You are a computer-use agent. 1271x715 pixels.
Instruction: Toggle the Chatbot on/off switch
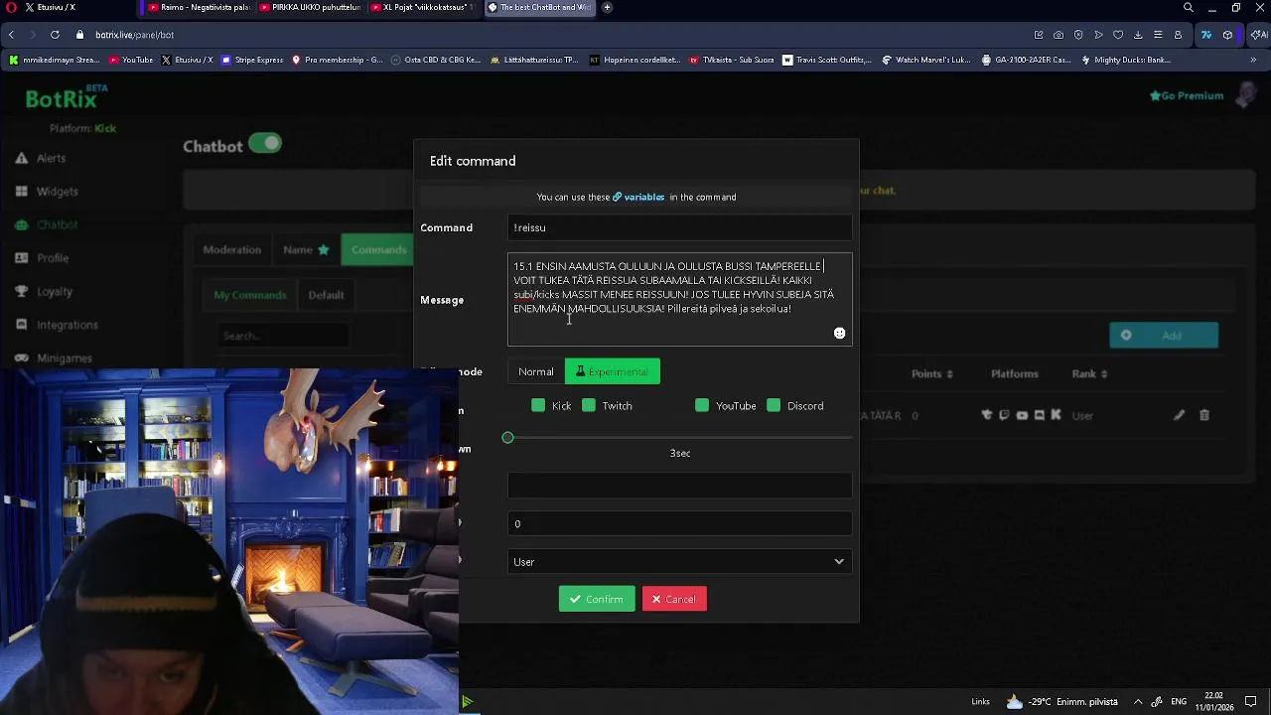pyautogui.click(x=265, y=144)
